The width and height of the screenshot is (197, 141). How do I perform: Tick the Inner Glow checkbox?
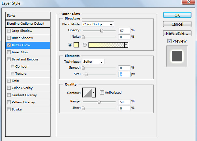click(x=9, y=52)
